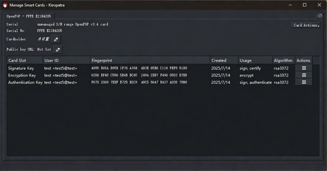
Task: Click the created date in the Signature Key row
Action: 221,68
